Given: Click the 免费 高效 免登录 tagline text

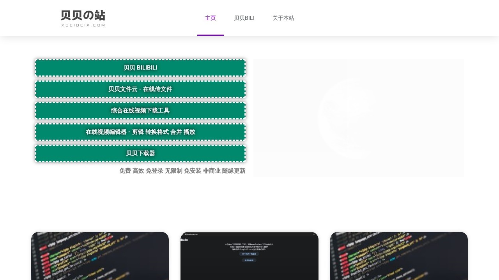Looking at the screenshot, I should (182, 171).
